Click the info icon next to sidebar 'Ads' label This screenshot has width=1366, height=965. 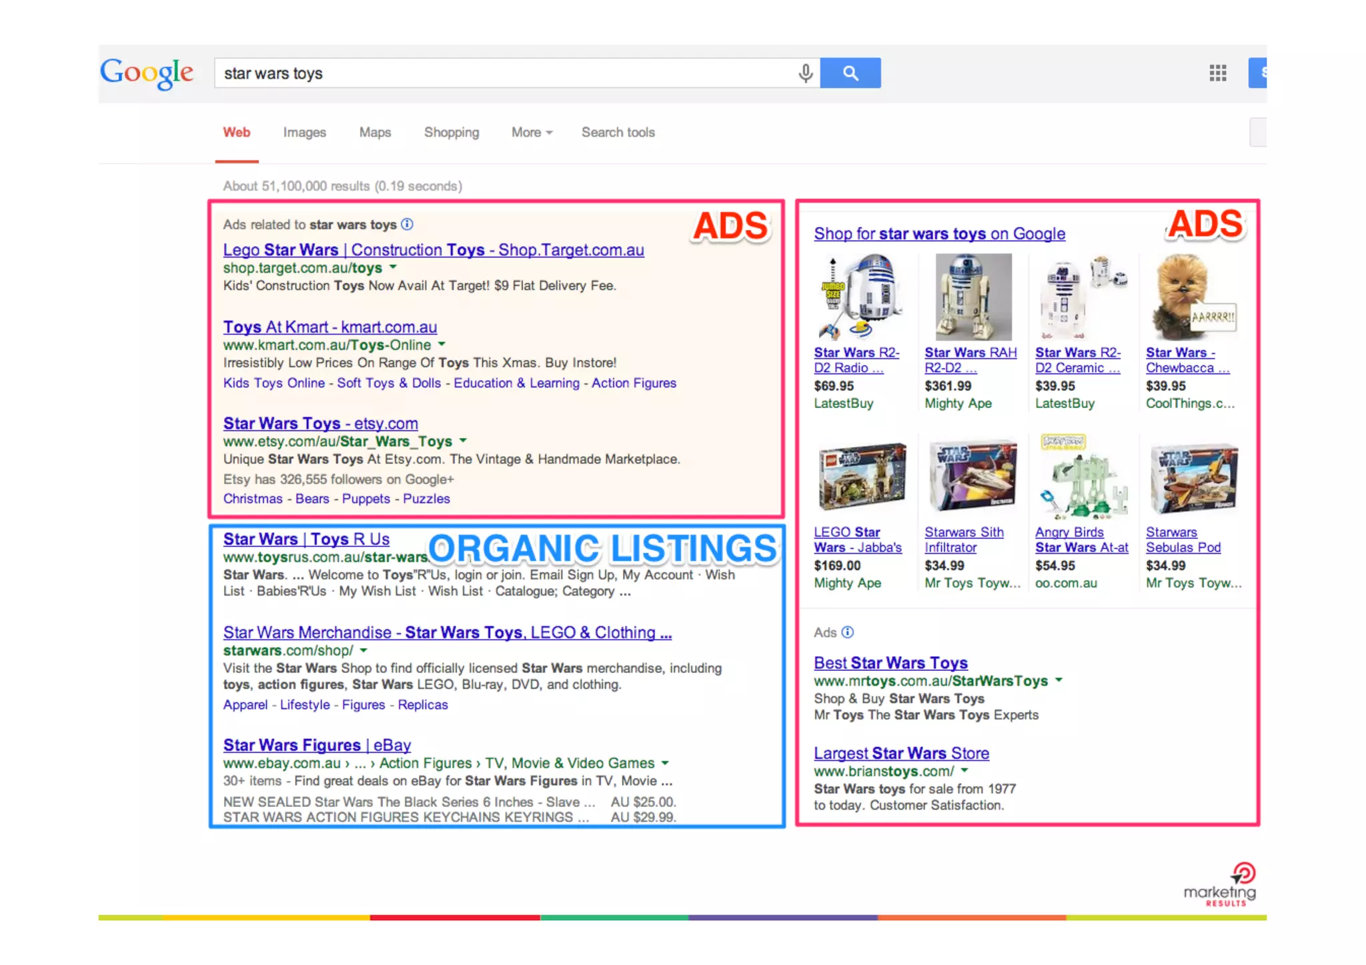[848, 632]
